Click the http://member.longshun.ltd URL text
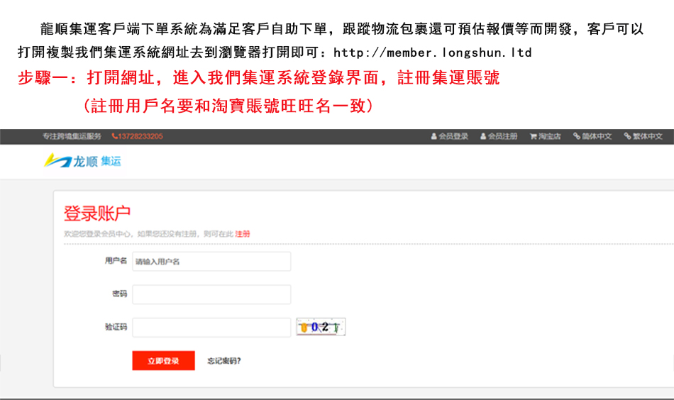The width and height of the screenshot is (674, 400). pyautogui.click(x=433, y=52)
